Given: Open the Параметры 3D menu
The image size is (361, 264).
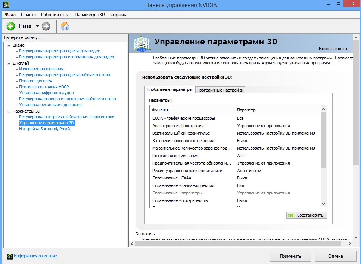Looking at the screenshot, I should tap(90, 15).
